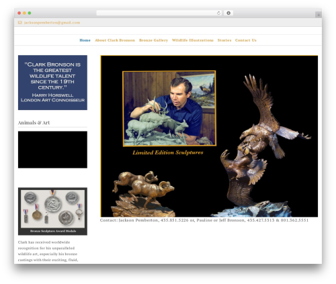Viewport: 336px width, 284px height.
Task: Open the Bronze Gallery menu item
Action: coord(153,40)
